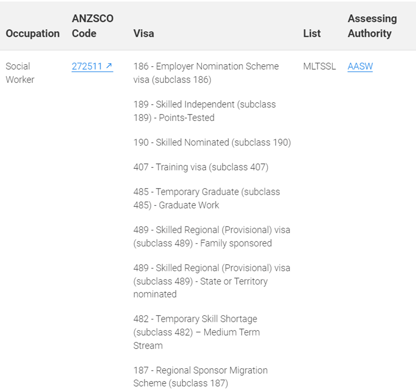Select the 489 Family sponsored visa entry
This screenshot has width=416, height=392.
point(212,236)
